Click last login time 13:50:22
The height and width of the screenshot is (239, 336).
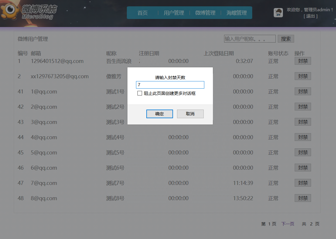[x=243, y=198]
